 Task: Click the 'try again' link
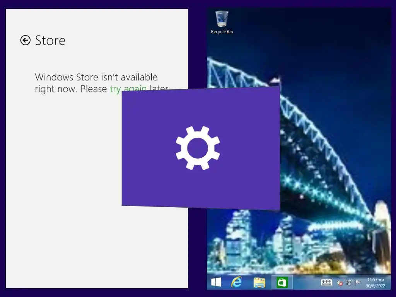click(x=128, y=89)
